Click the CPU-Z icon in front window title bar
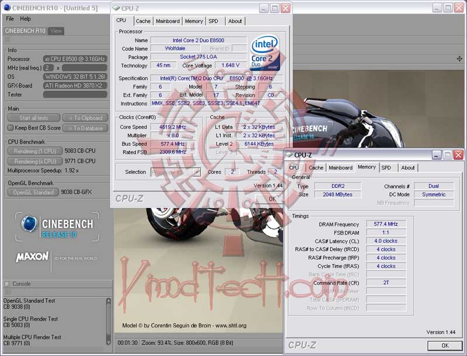Image resolution: width=467 pixels, height=356 pixels. tap(116, 8)
